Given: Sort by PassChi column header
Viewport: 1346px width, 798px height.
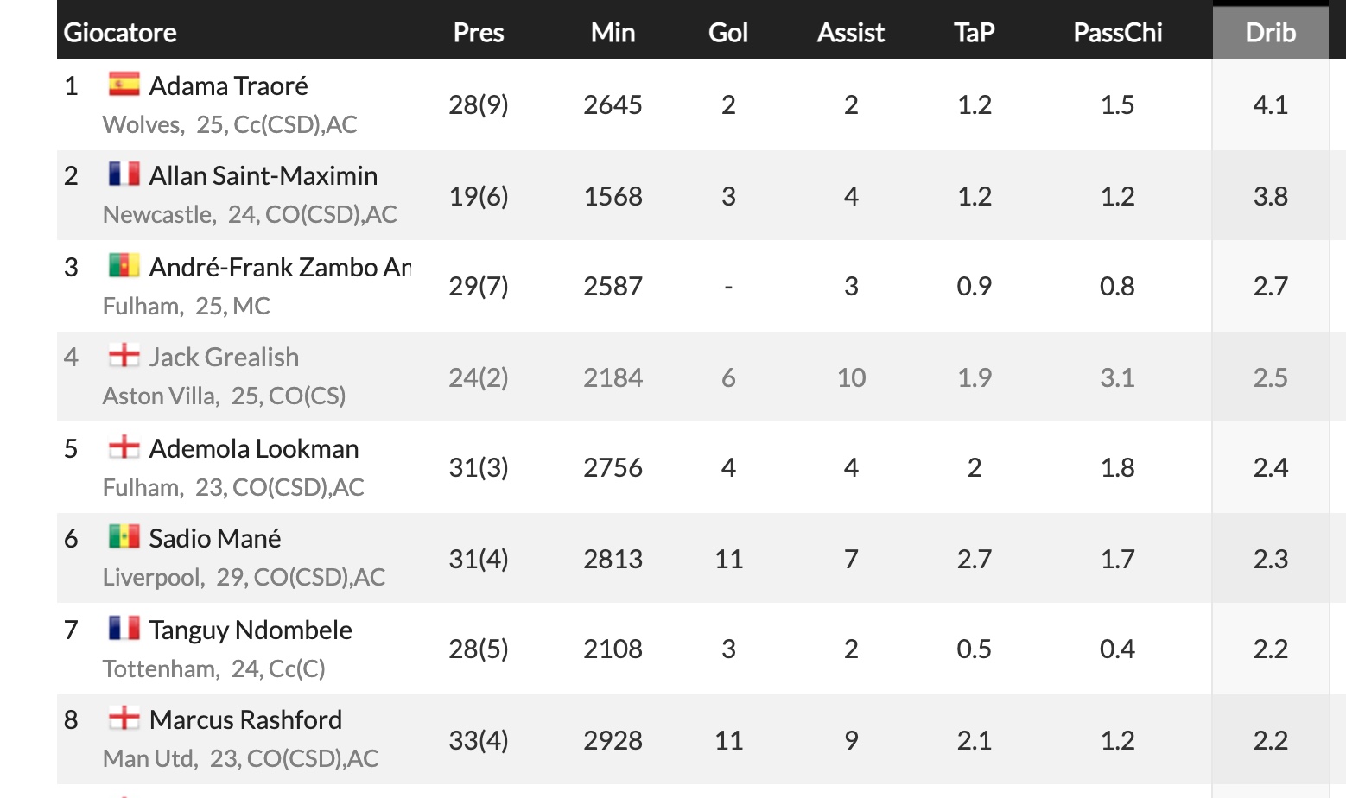Looking at the screenshot, I should [1117, 33].
